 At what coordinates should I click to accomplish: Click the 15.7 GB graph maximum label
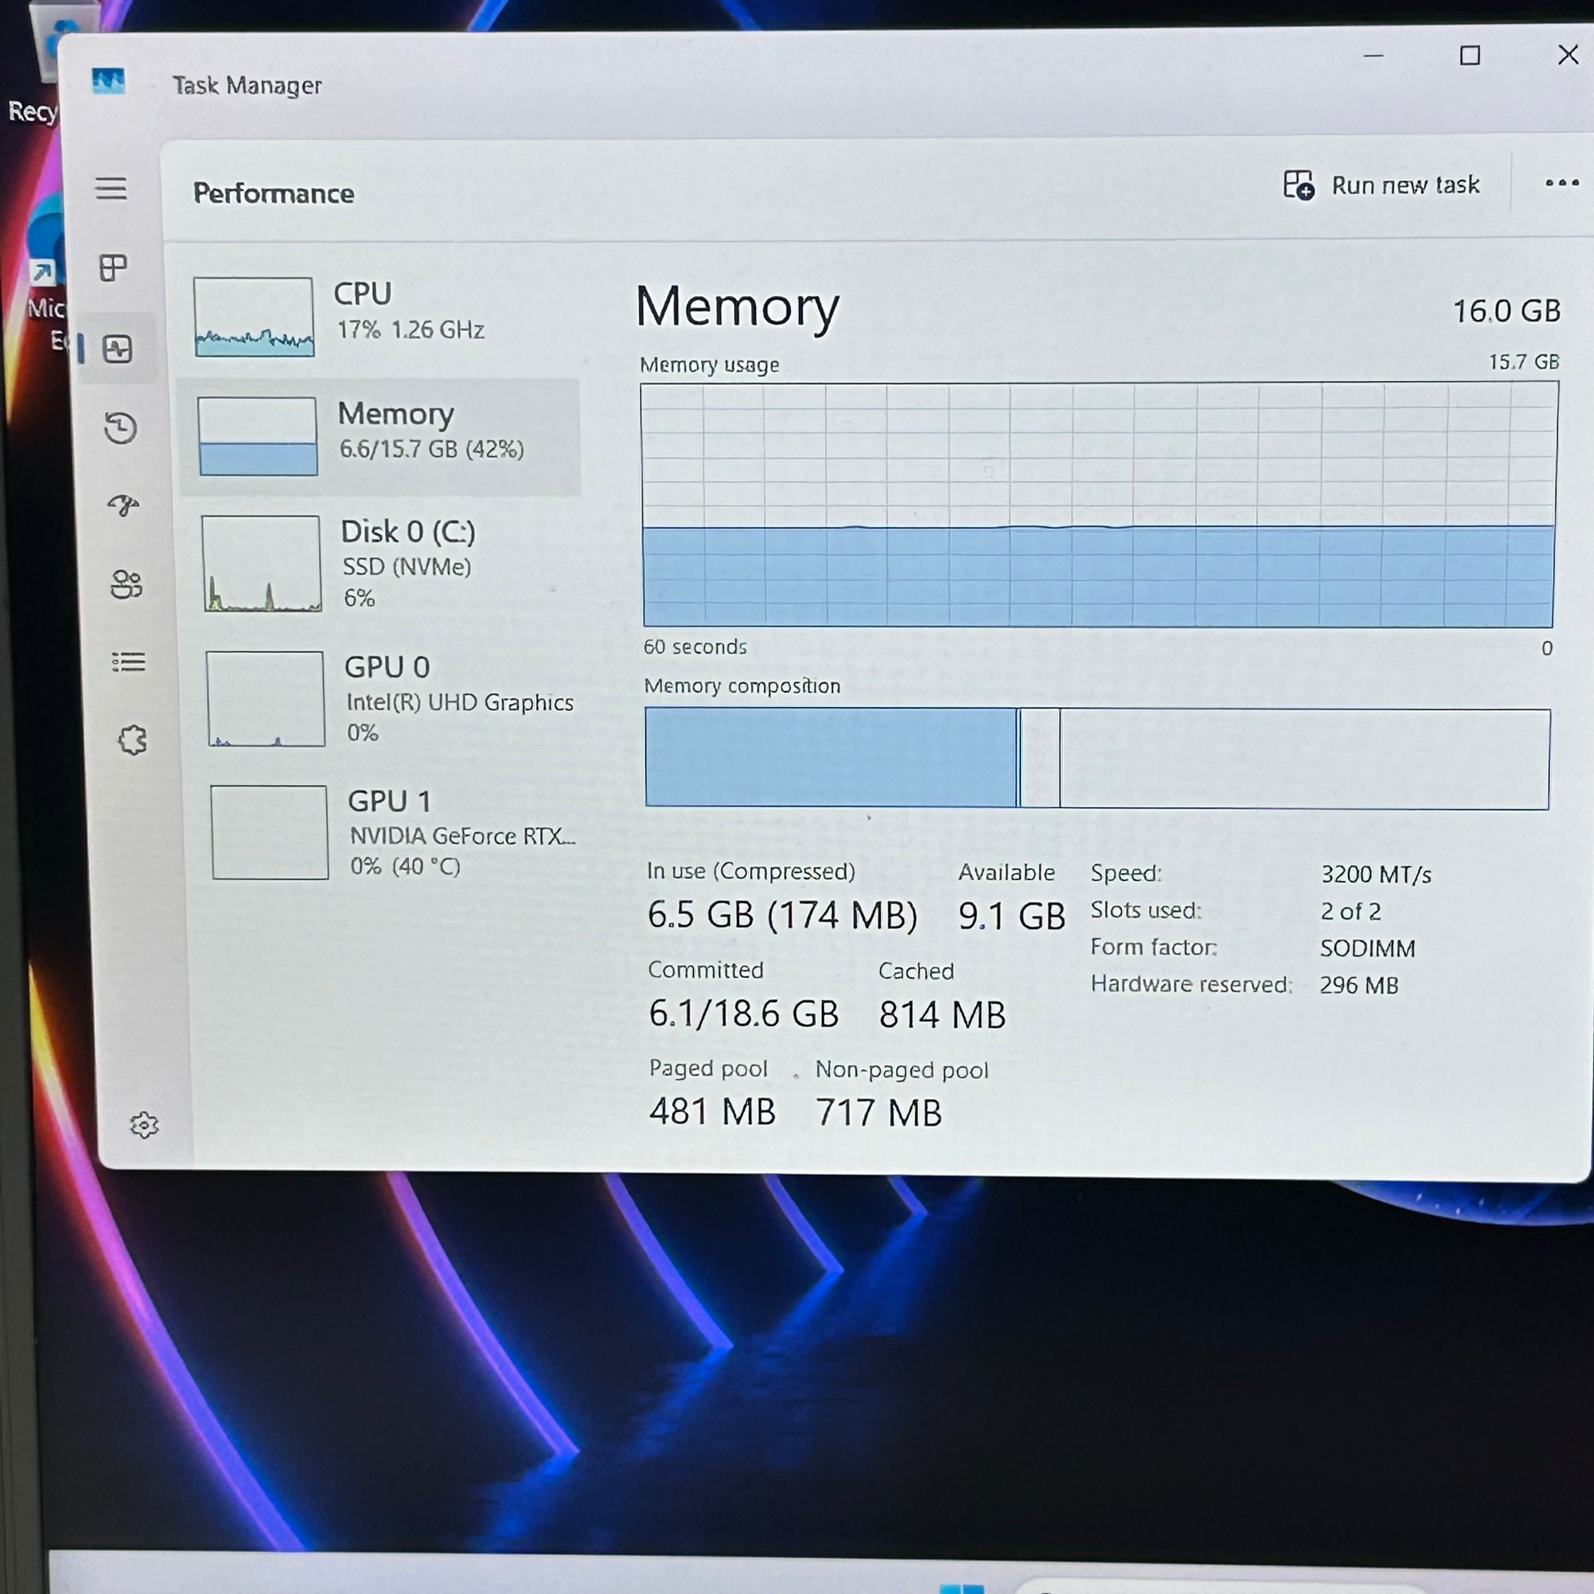[x=1523, y=362]
